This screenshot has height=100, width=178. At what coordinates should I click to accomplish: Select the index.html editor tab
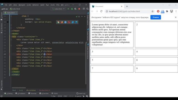tap(11, 13)
